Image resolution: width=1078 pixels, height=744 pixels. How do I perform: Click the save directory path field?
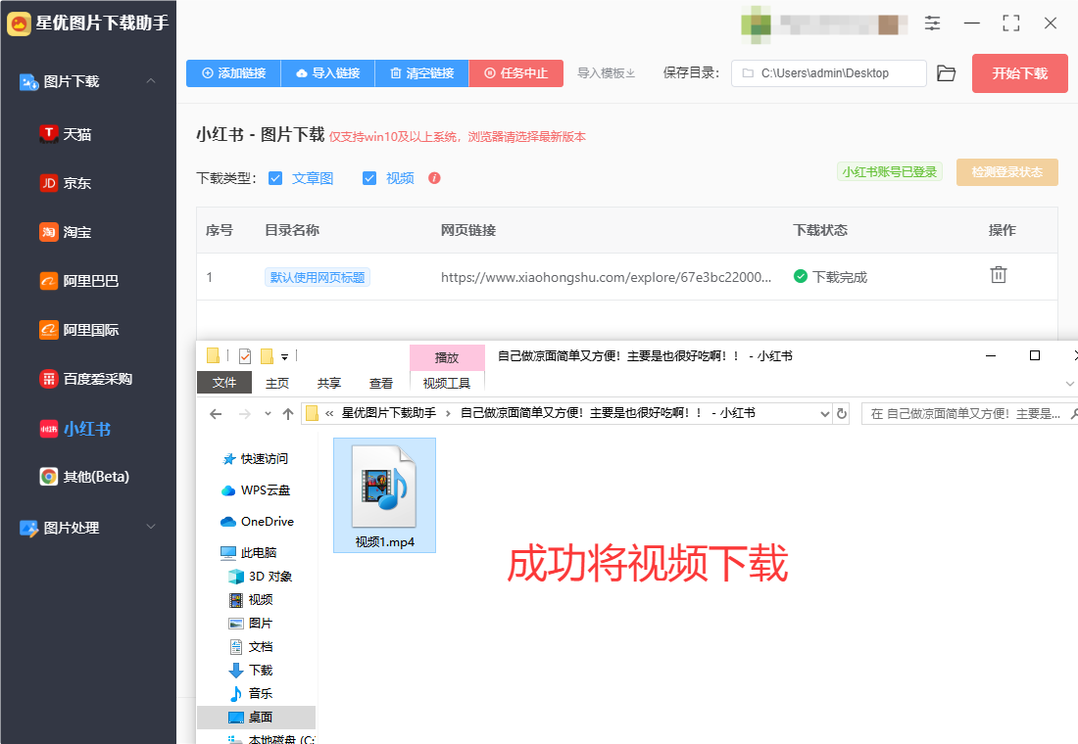tap(828, 72)
